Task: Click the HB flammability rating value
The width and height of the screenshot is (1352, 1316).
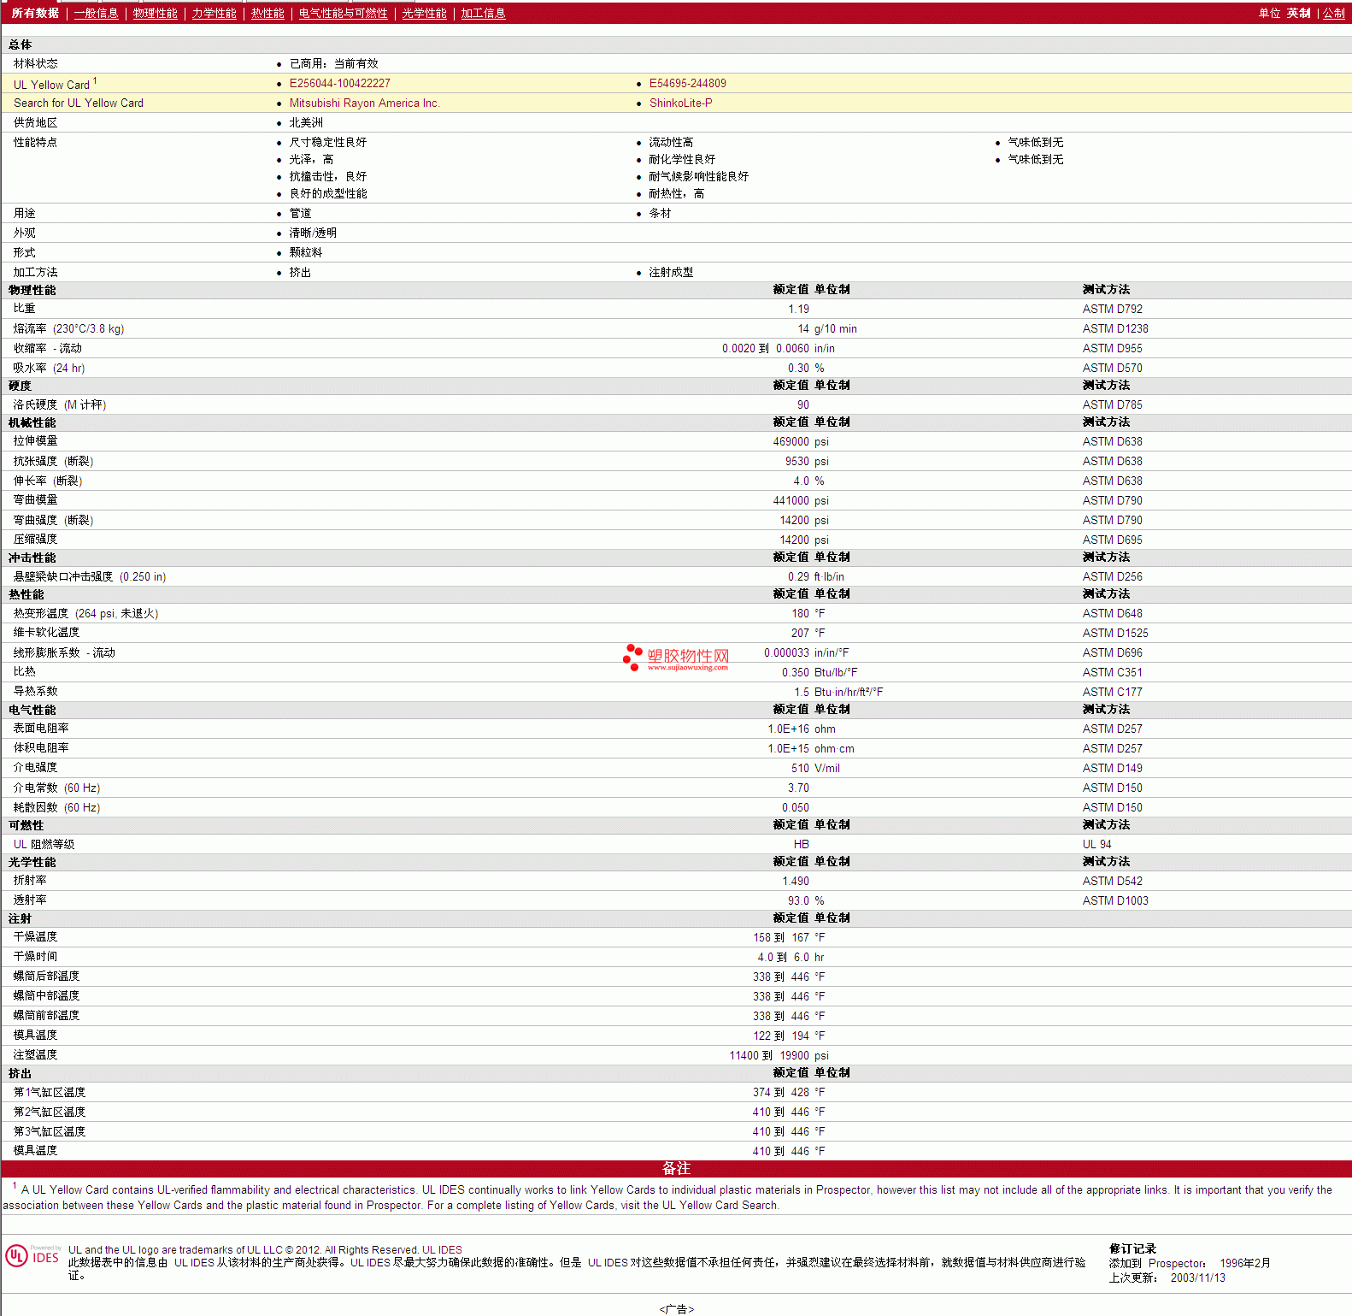Action: [x=801, y=845]
